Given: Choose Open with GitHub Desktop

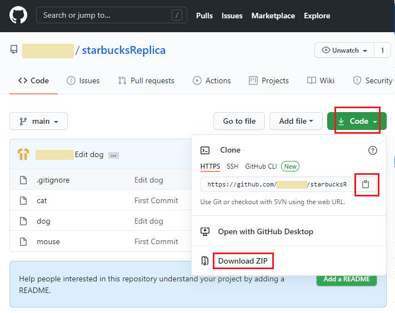Looking at the screenshot, I should point(266,231).
